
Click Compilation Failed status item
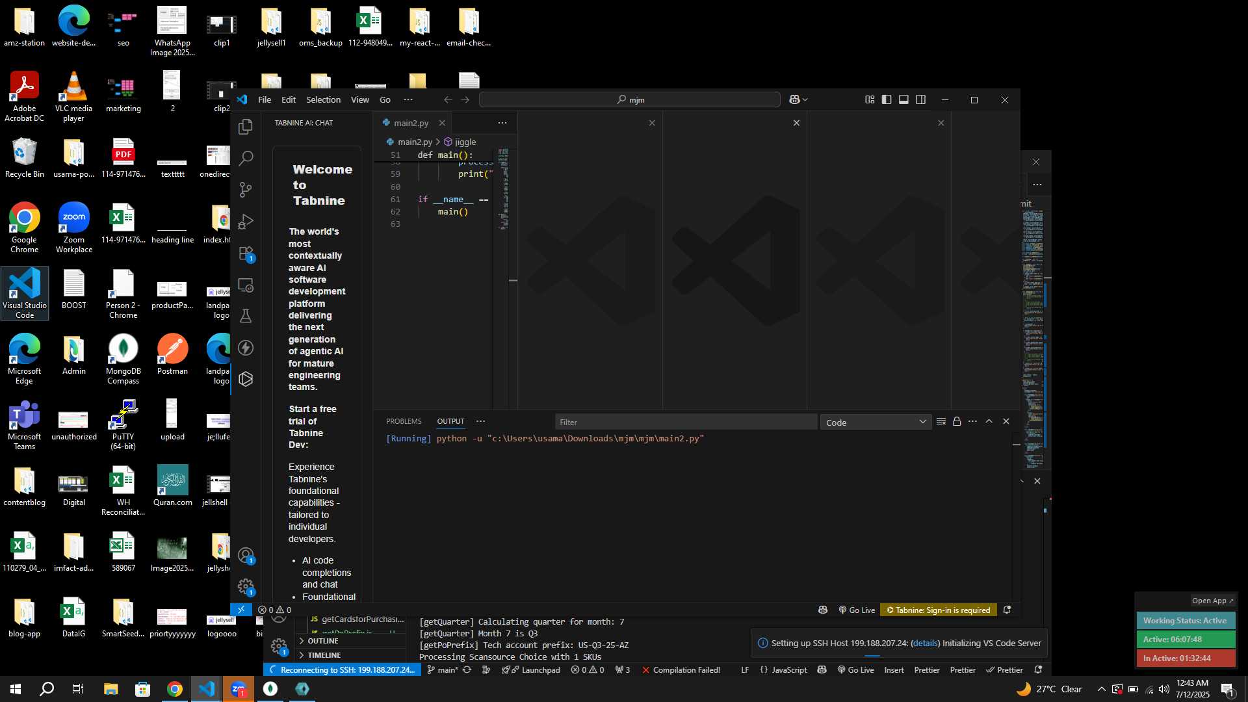point(681,669)
